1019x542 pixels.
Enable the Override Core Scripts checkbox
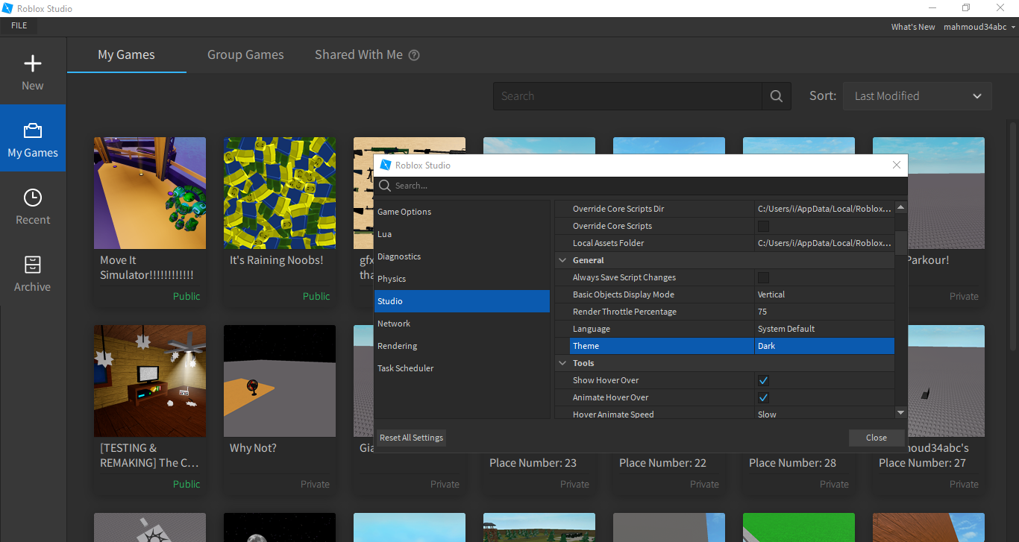pyautogui.click(x=763, y=225)
